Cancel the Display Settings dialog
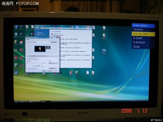Screen dimensions: 163x122 click(50, 71)
